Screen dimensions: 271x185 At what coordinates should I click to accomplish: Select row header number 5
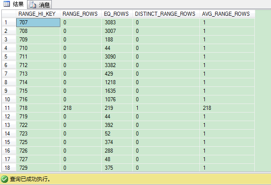pos(9,56)
